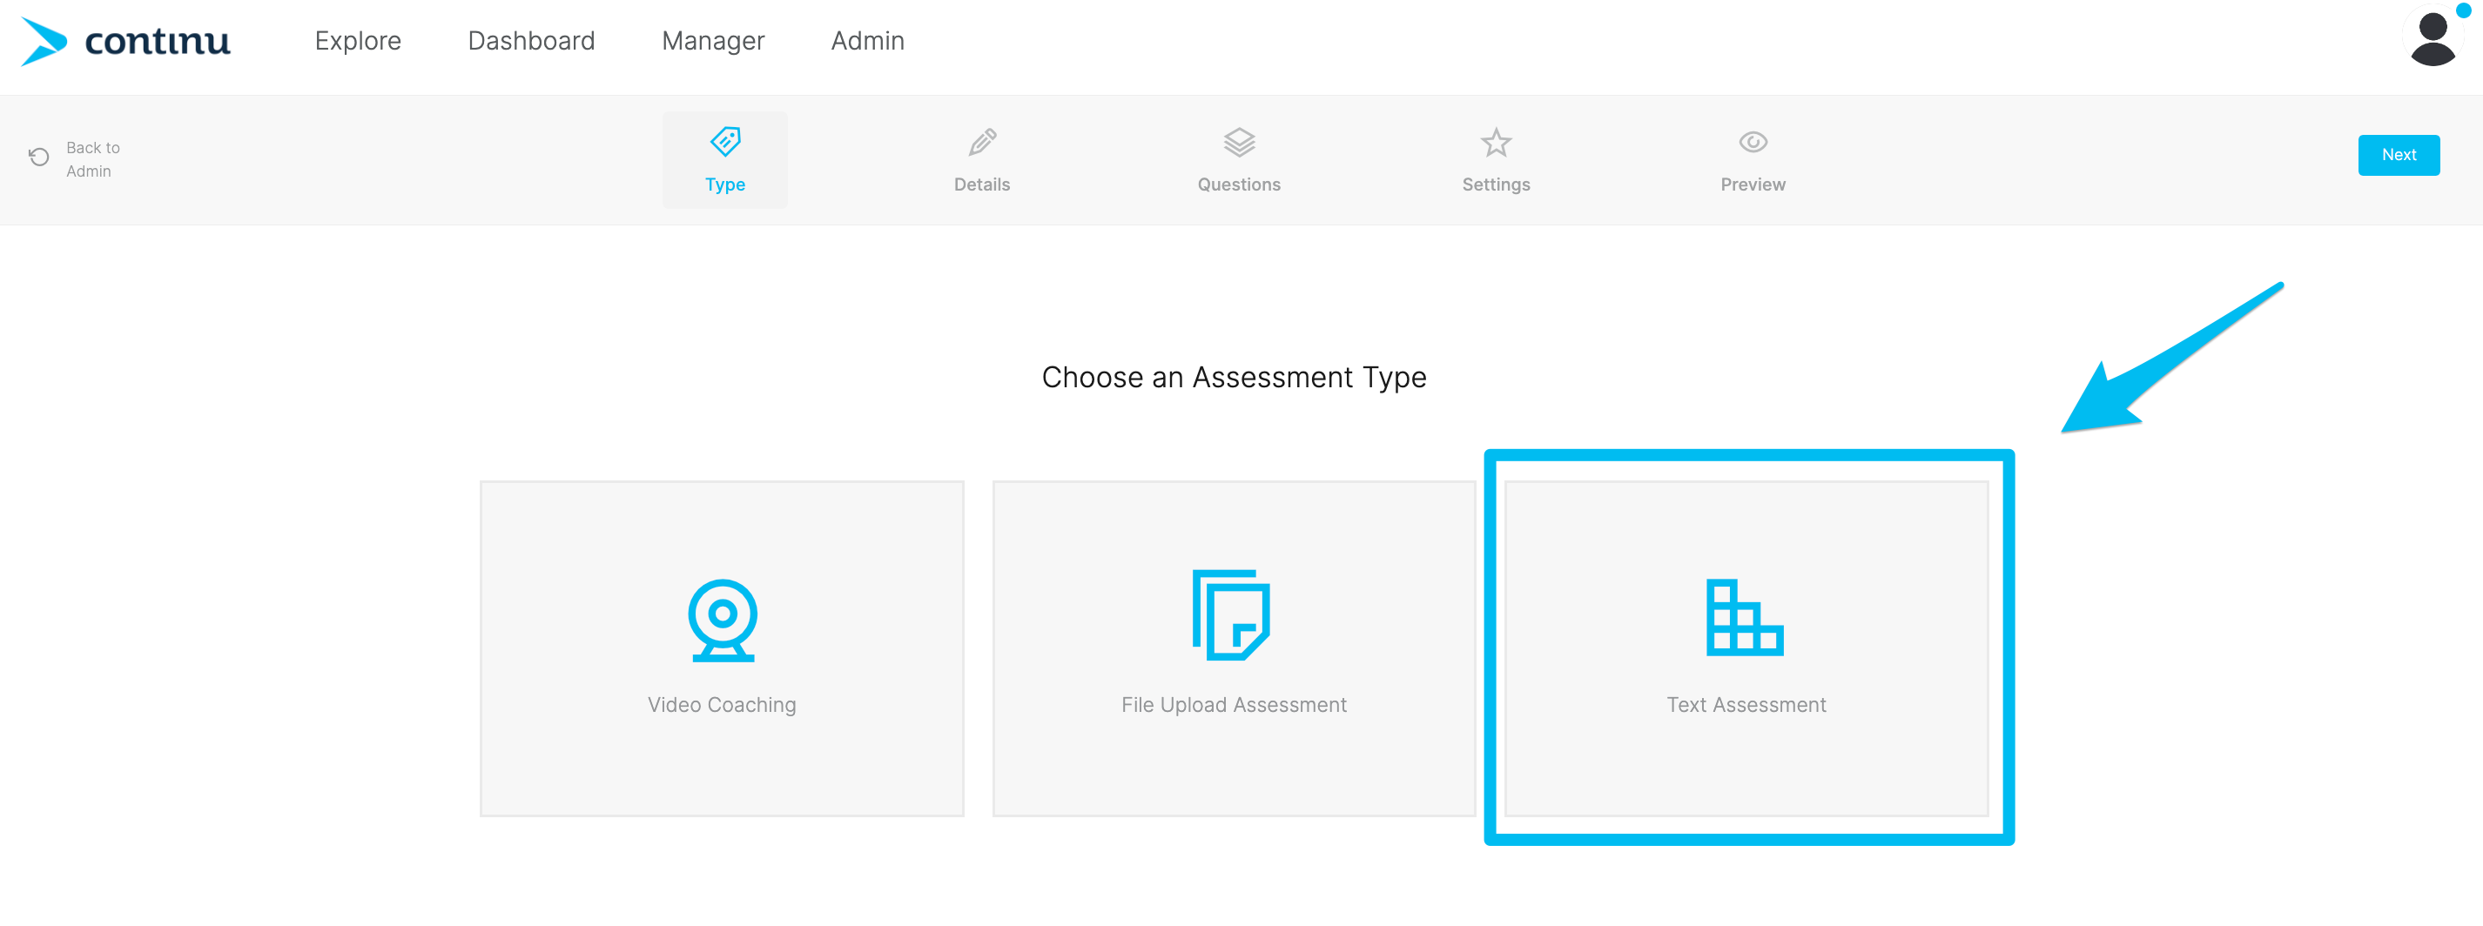
Task: Click the Details pencil icon
Action: pyautogui.click(x=981, y=143)
